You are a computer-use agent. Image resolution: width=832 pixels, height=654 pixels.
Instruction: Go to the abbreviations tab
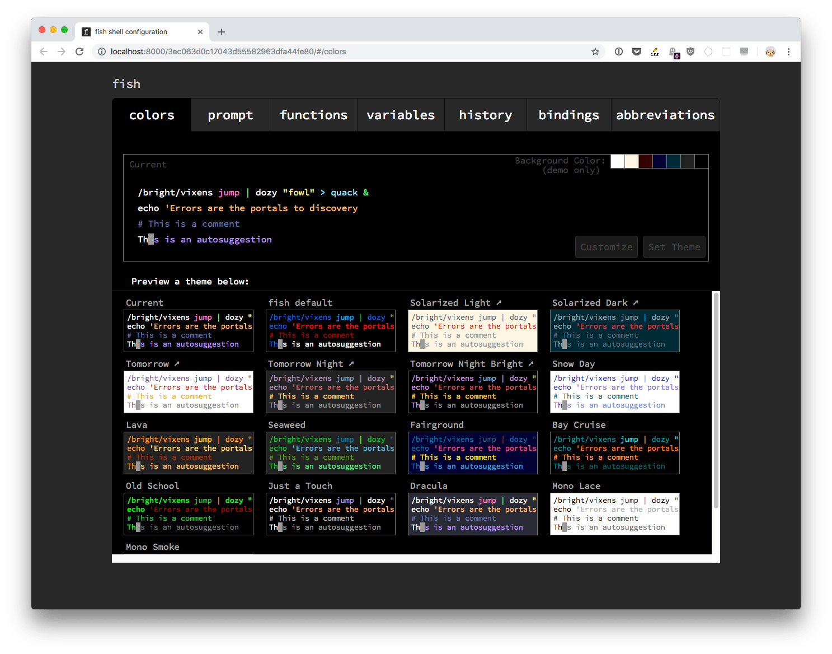[x=665, y=115]
